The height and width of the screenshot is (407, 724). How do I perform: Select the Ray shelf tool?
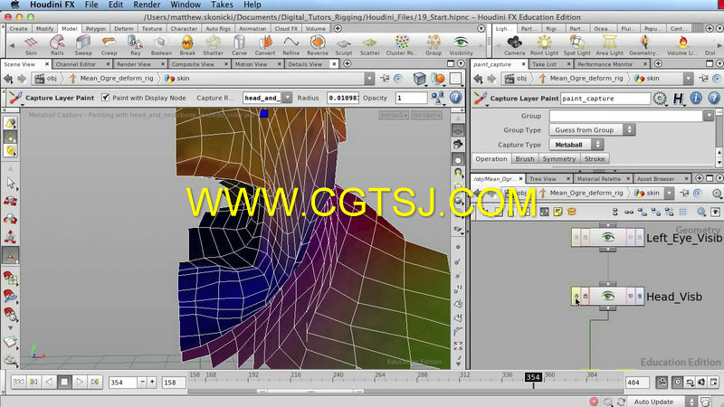pos(135,45)
